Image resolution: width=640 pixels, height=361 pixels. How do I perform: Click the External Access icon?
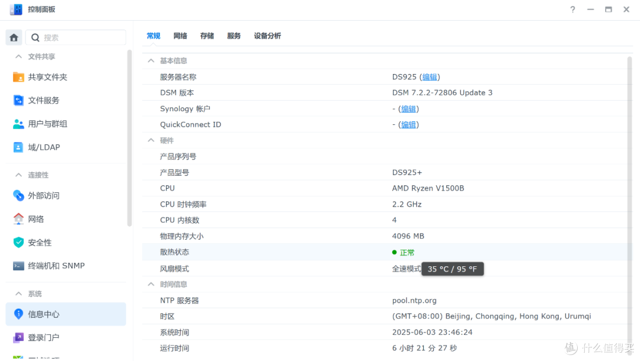pyautogui.click(x=18, y=195)
